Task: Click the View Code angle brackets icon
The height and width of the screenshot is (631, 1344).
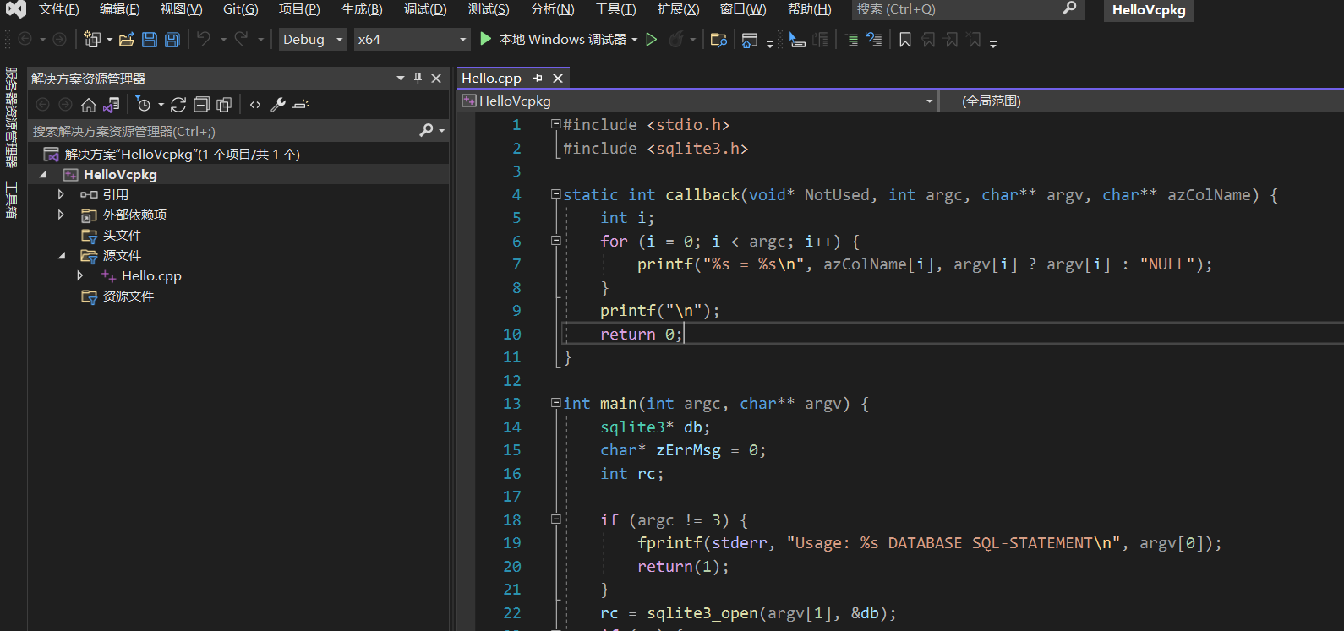Action: [x=255, y=105]
